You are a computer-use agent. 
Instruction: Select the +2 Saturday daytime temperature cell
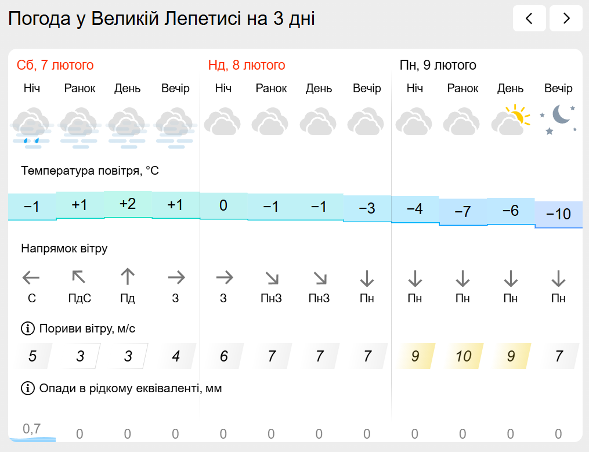(128, 204)
